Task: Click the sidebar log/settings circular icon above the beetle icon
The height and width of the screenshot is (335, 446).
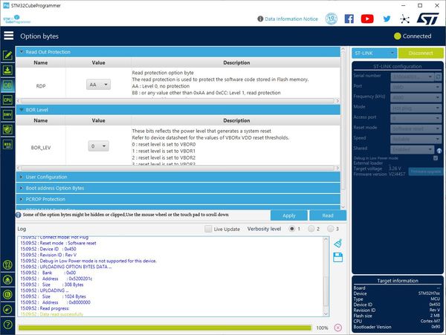Action: click(7, 265)
